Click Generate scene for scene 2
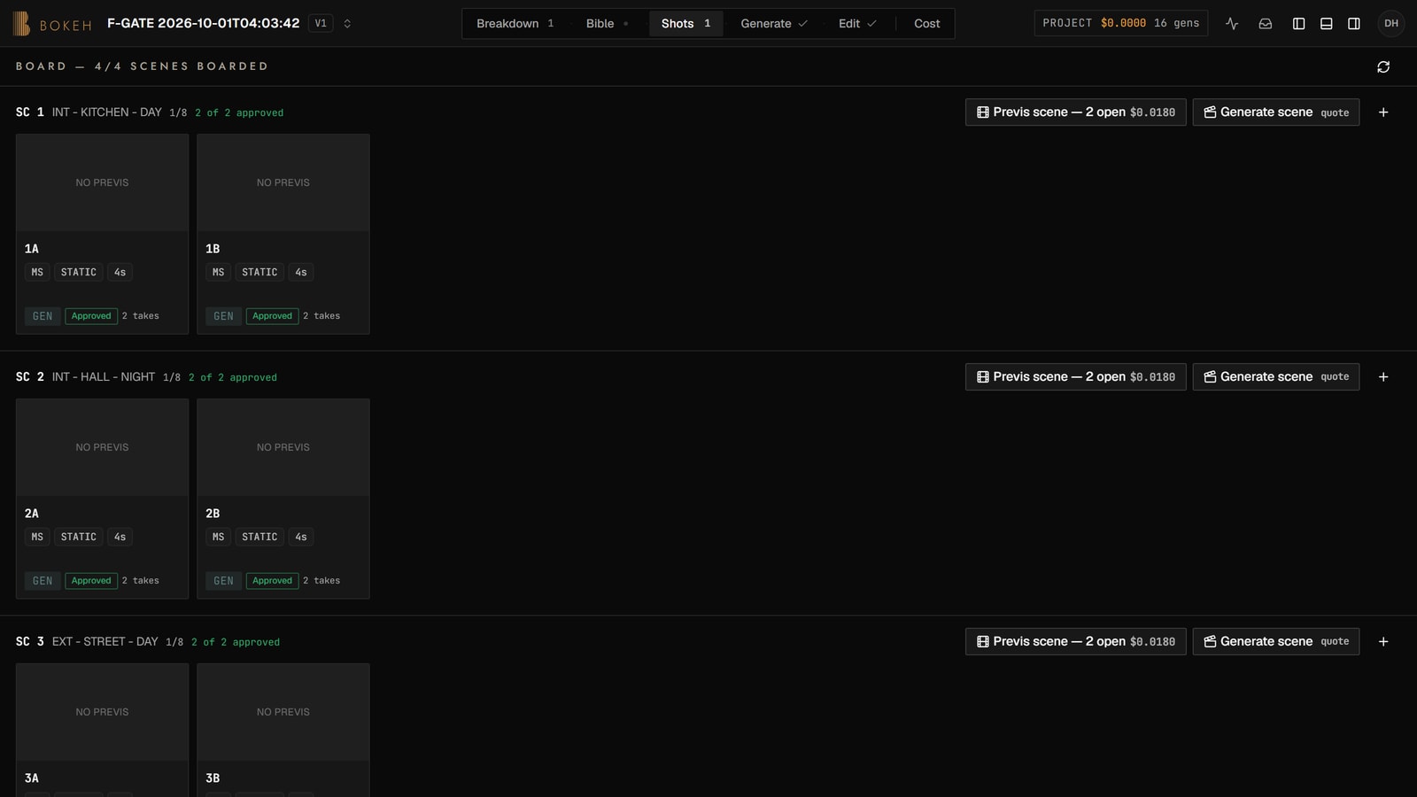 [x=1276, y=377]
